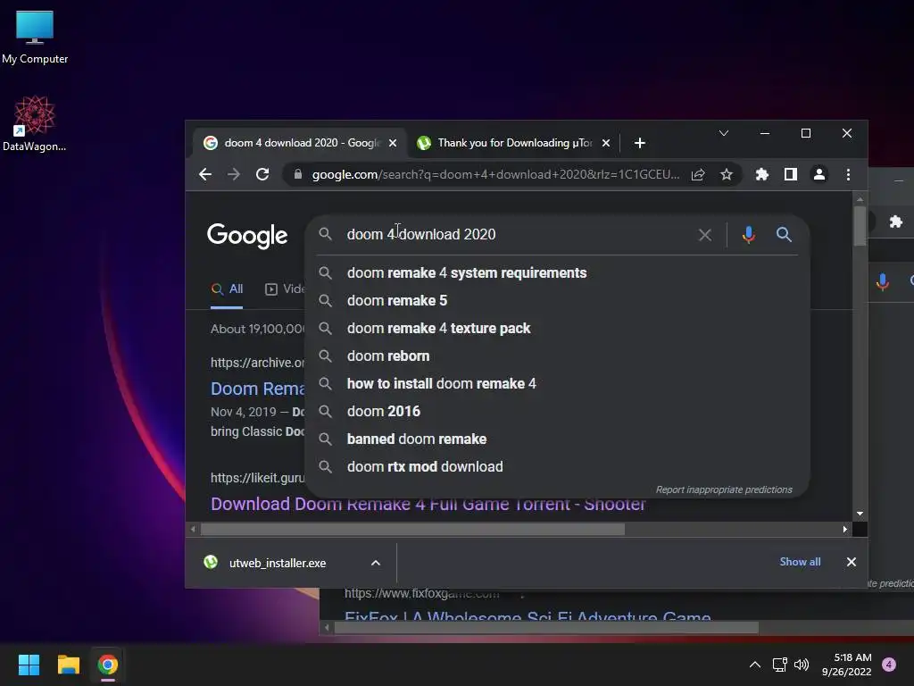The height and width of the screenshot is (686, 914).
Task: Bookmark this tab with the star icon
Action: coord(727,174)
